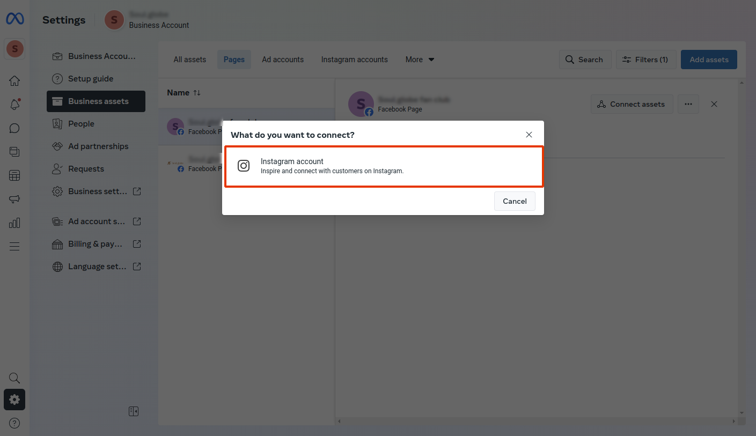The image size is (756, 436).
Task: Open the notifications bell icon
Action: (x=14, y=105)
